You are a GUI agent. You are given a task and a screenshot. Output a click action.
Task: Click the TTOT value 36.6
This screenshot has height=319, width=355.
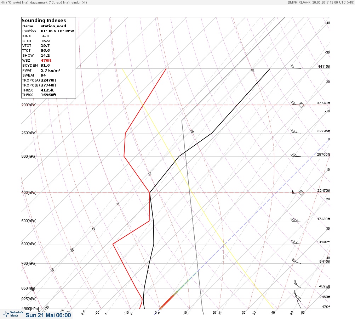[45, 51]
